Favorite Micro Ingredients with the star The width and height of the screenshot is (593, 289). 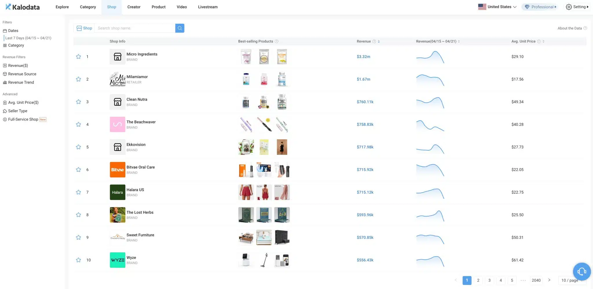tap(78, 57)
